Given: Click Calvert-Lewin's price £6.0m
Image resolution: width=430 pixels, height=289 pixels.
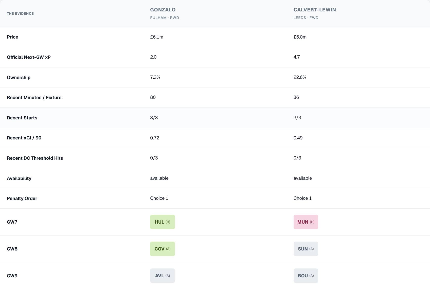Looking at the screenshot, I should point(300,37).
